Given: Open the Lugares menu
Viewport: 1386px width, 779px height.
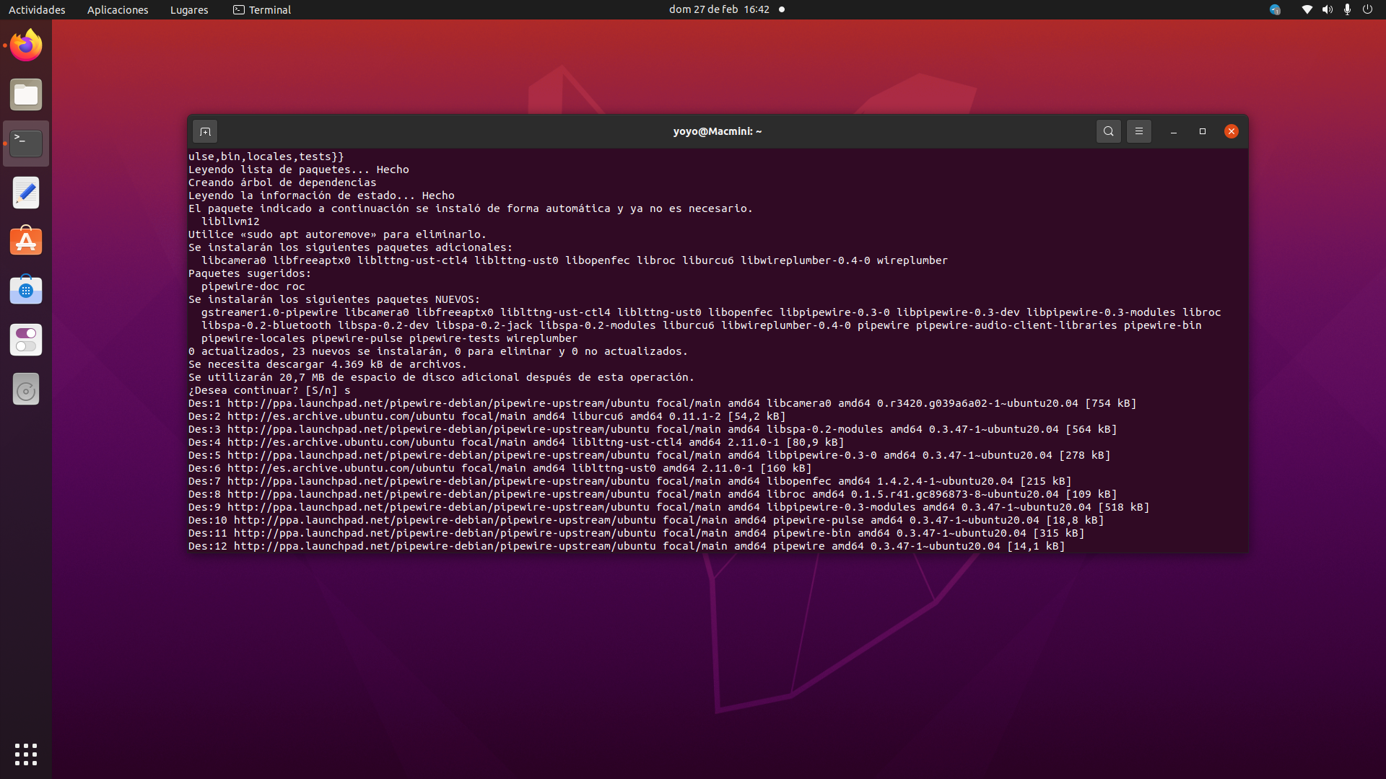Looking at the screenshot, I should click(188, 9).
